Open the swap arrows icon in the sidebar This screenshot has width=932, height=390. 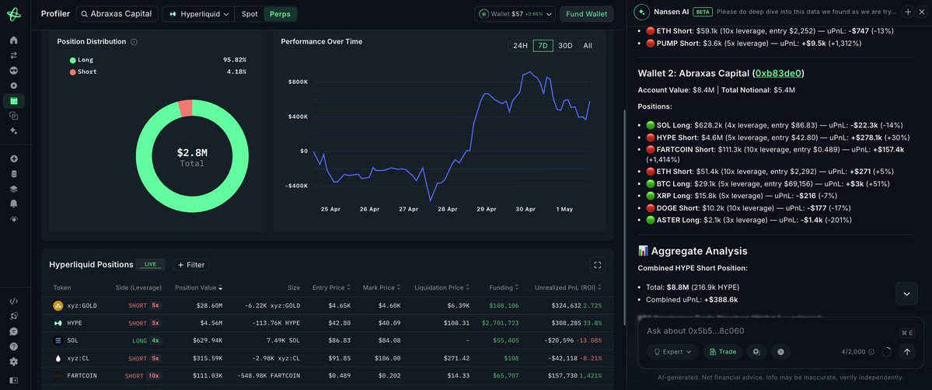point(14,55)
